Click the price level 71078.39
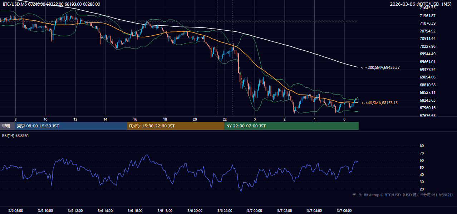 pos(428,23)
